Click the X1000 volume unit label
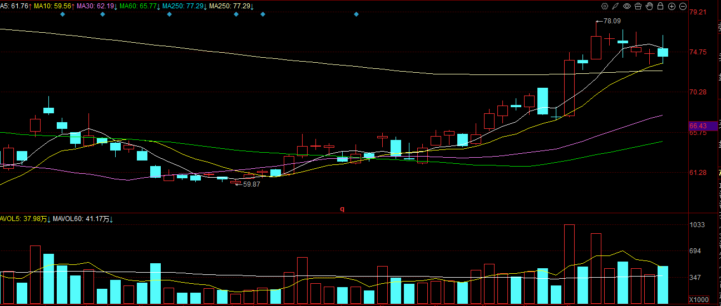The height and width of the screenshot is (306, 721). tap(699, 300)
